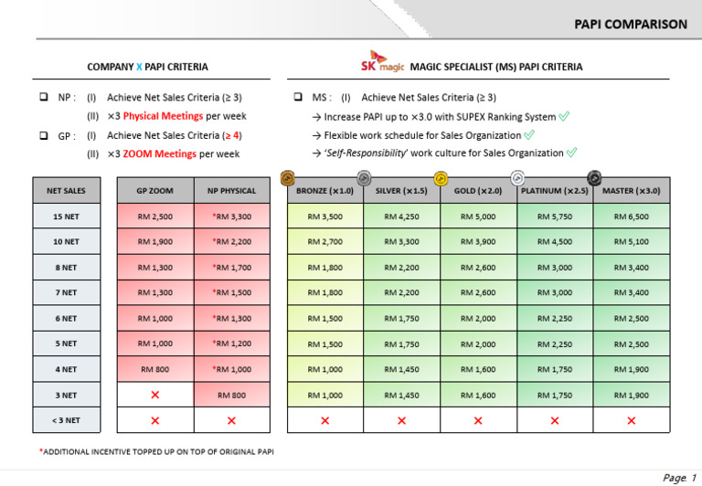
Task: Click the 5 NET row label
Action: pyautogui.click(x=66, y=343)
